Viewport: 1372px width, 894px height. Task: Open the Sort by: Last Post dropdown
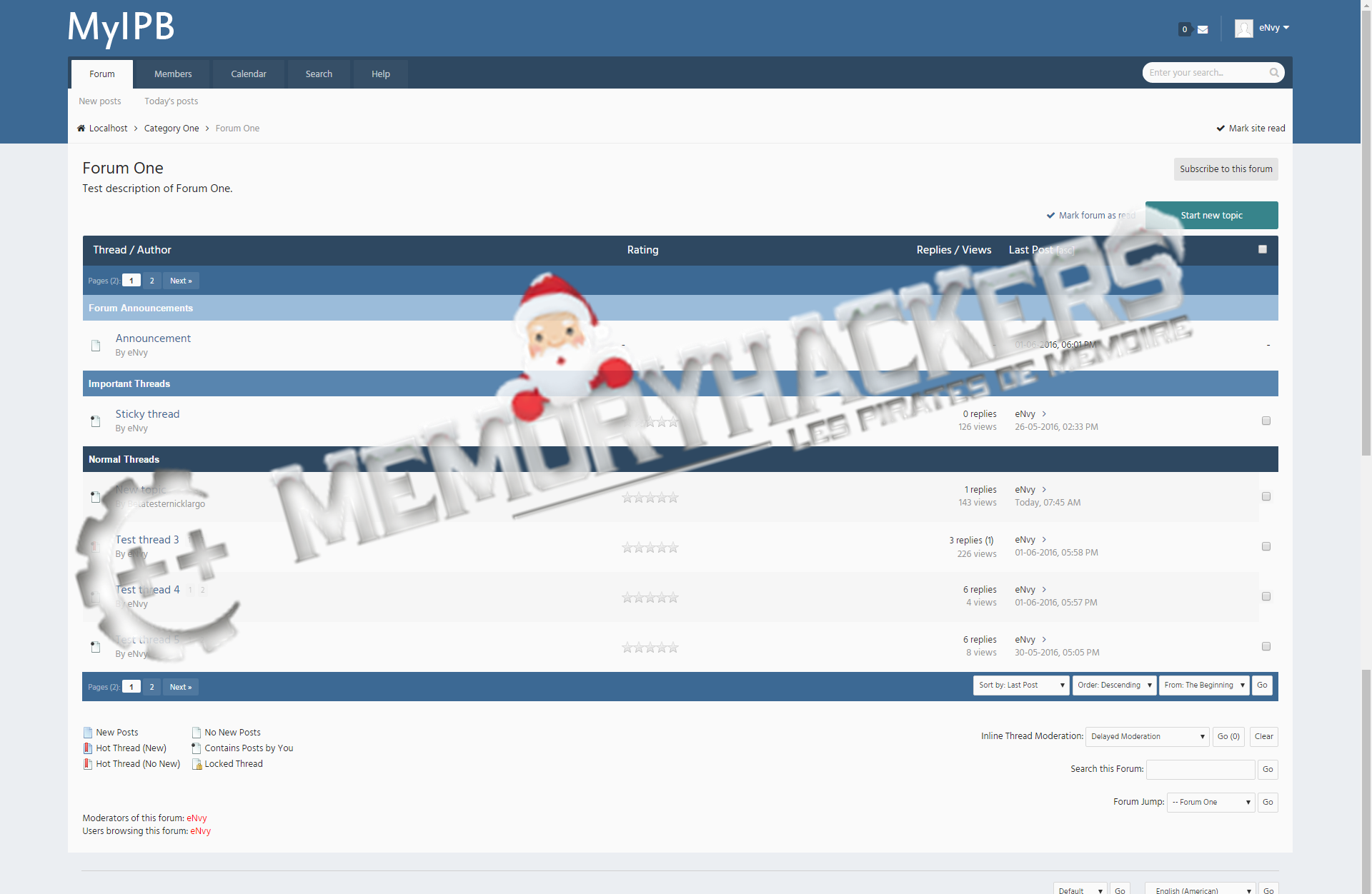(x=1021, y=685)
